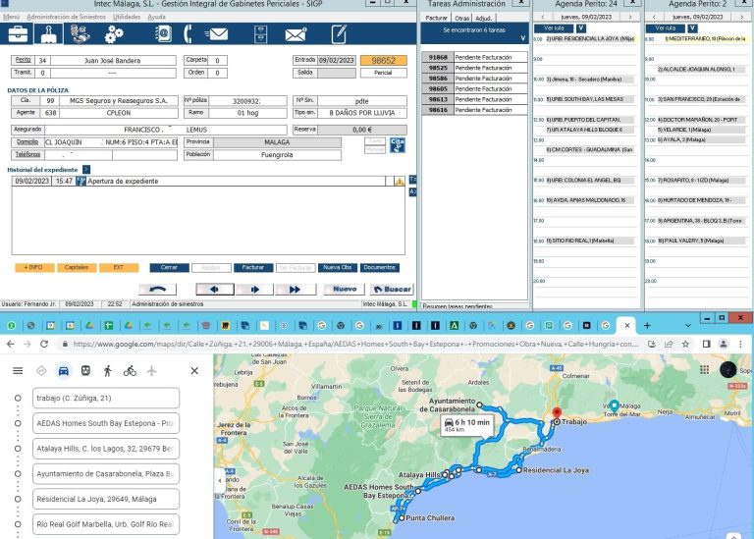Collapse the Google Maps side panel arrow
This screenshot has width=754, height=539.
pyautogui.click(x=219, y=480)
